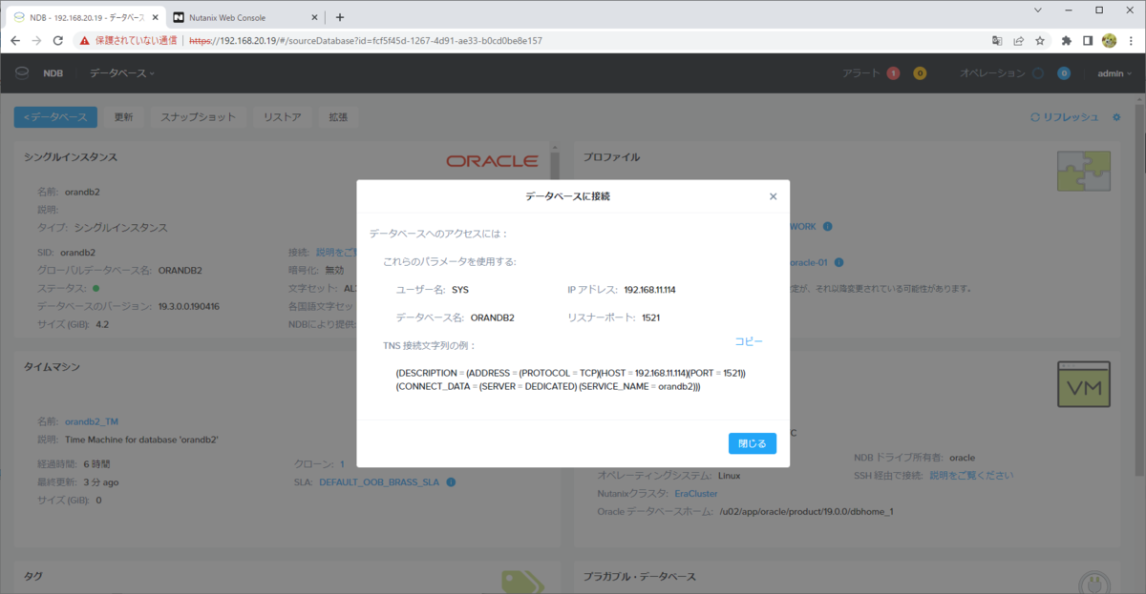Go back via the <データベース button
The image size is (1146, 594).
(x=56, y=117)
